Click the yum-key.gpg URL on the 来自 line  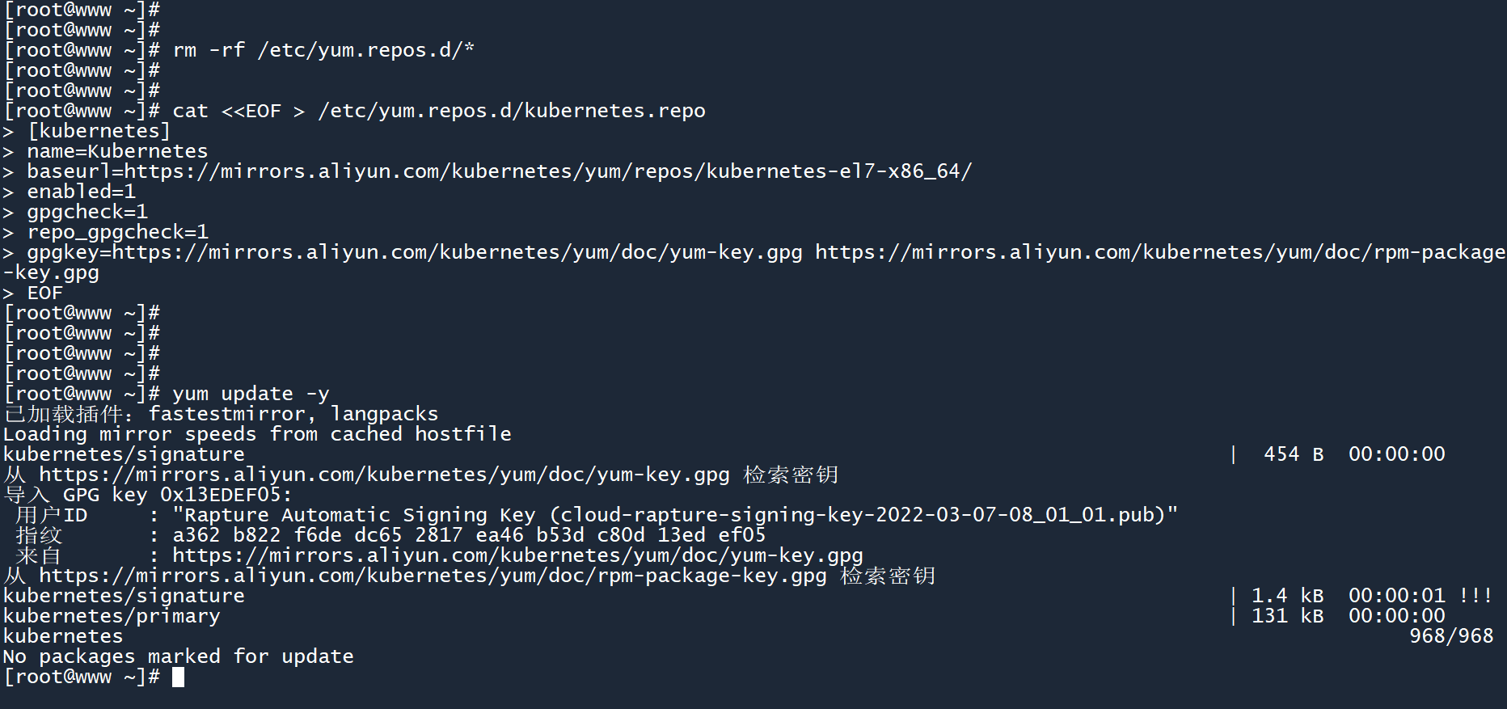517,555
